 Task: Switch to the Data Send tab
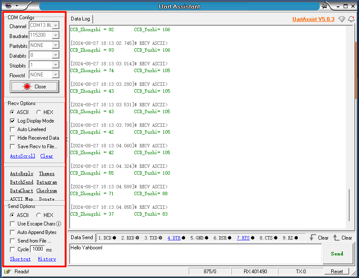tap(82, 237)
